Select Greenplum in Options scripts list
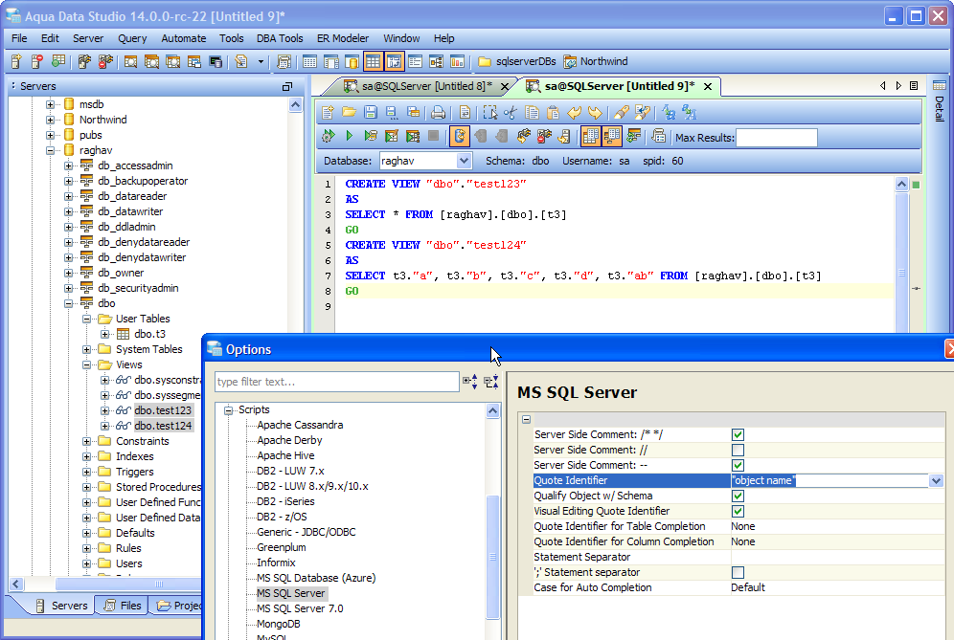954x640 pixels. click(281, 547)
